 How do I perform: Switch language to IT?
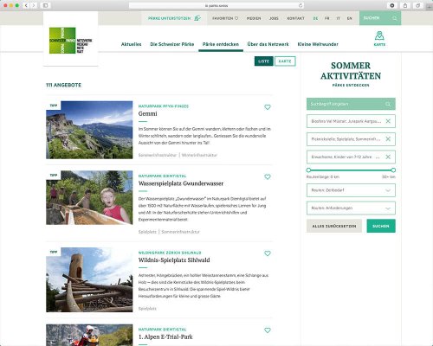point(338,18)
